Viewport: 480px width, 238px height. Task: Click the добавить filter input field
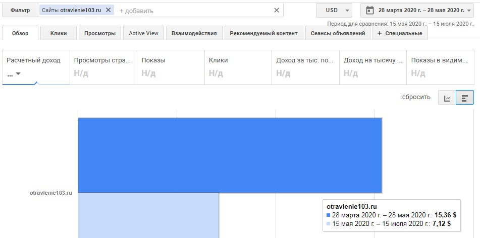tap(192, 10)
